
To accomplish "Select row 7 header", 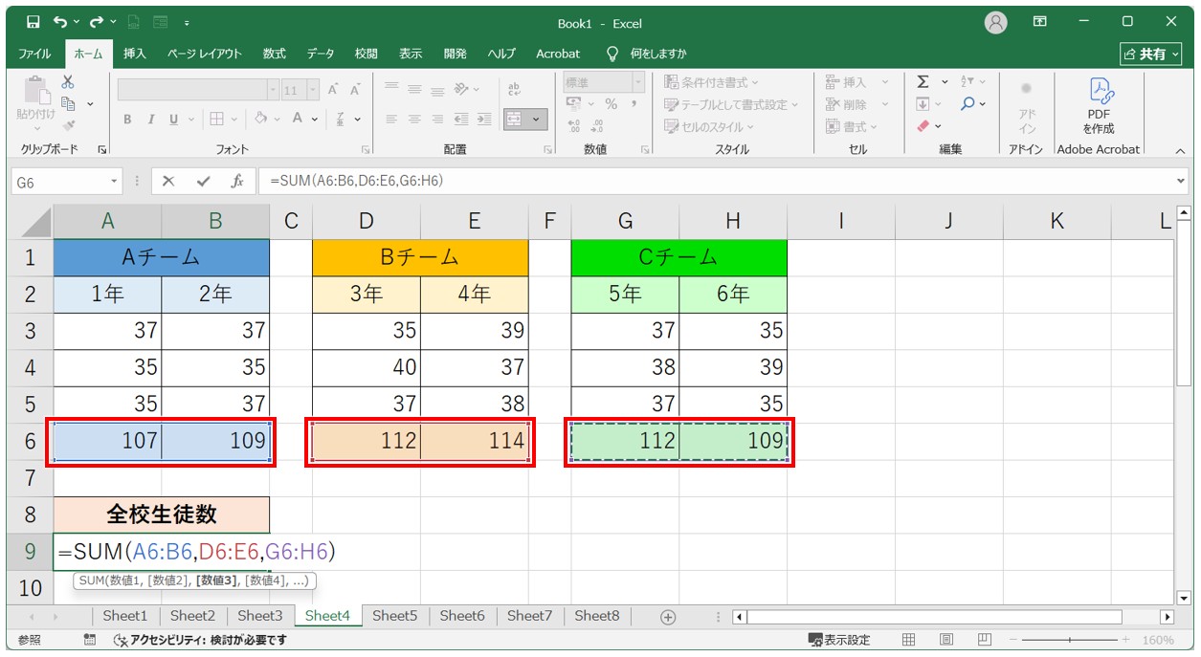I will [x=30, y=478].
